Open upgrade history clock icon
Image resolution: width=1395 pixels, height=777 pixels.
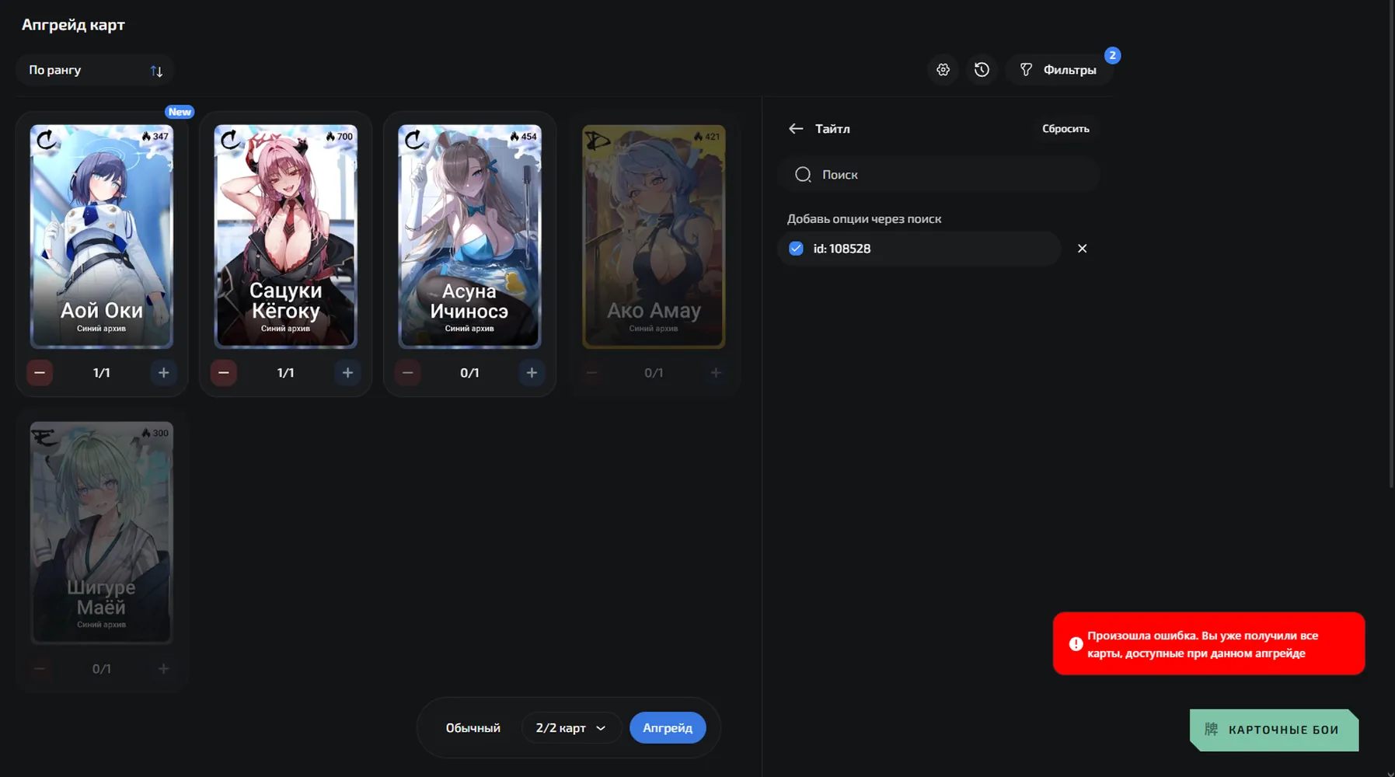pos(982,70)
